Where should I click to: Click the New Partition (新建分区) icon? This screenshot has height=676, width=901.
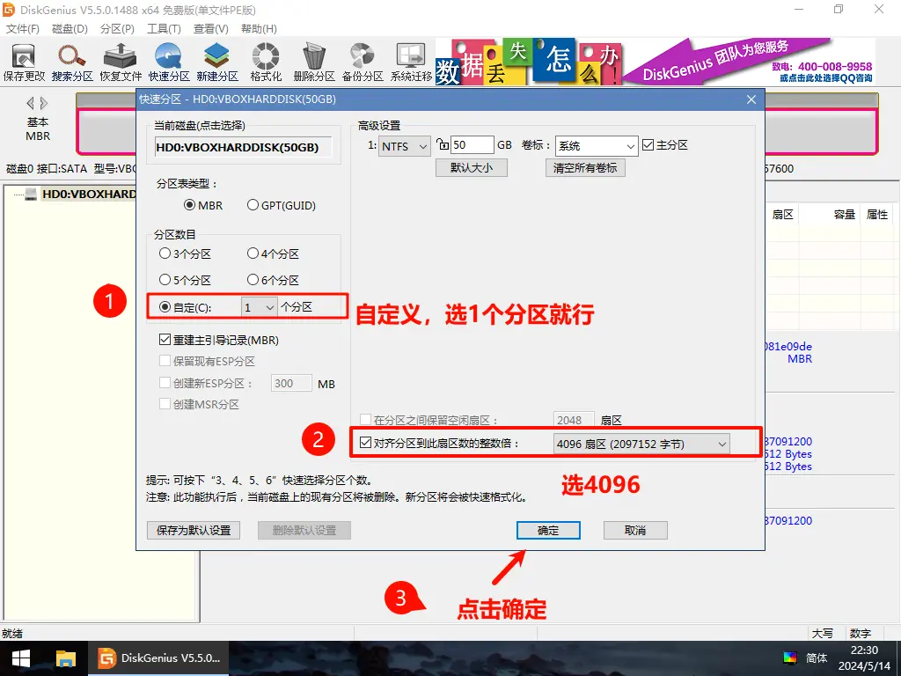[x=217, y=62]
